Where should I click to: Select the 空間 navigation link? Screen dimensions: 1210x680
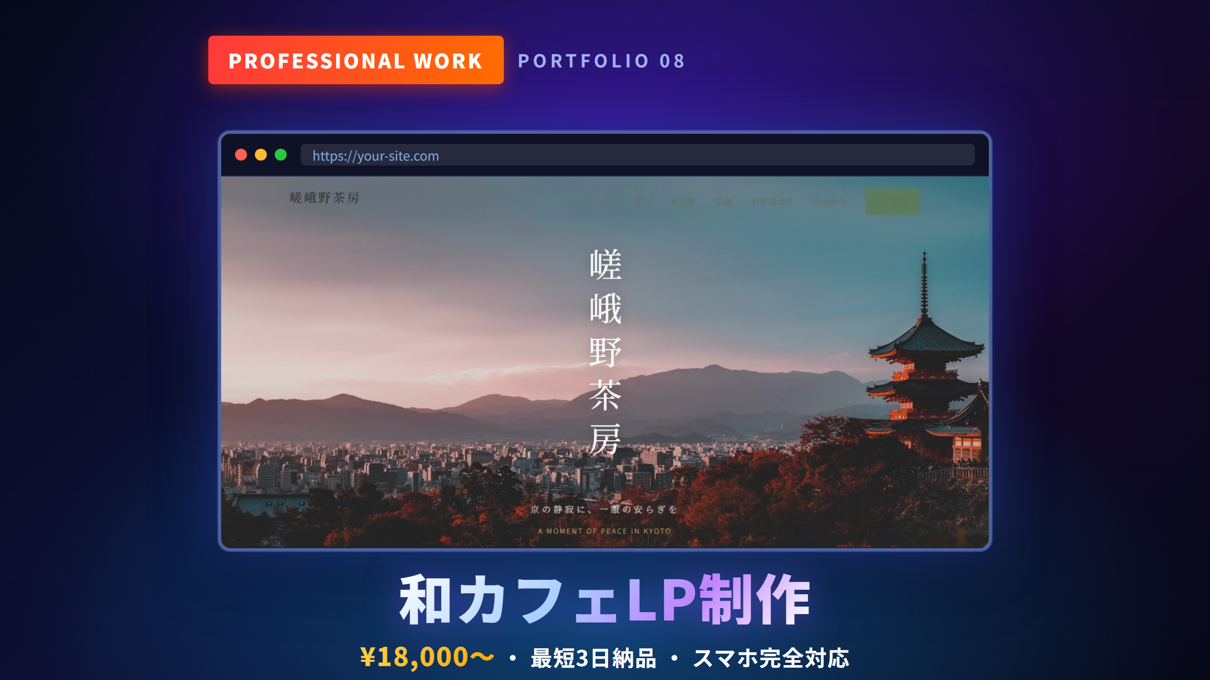[x=724, y=202]
